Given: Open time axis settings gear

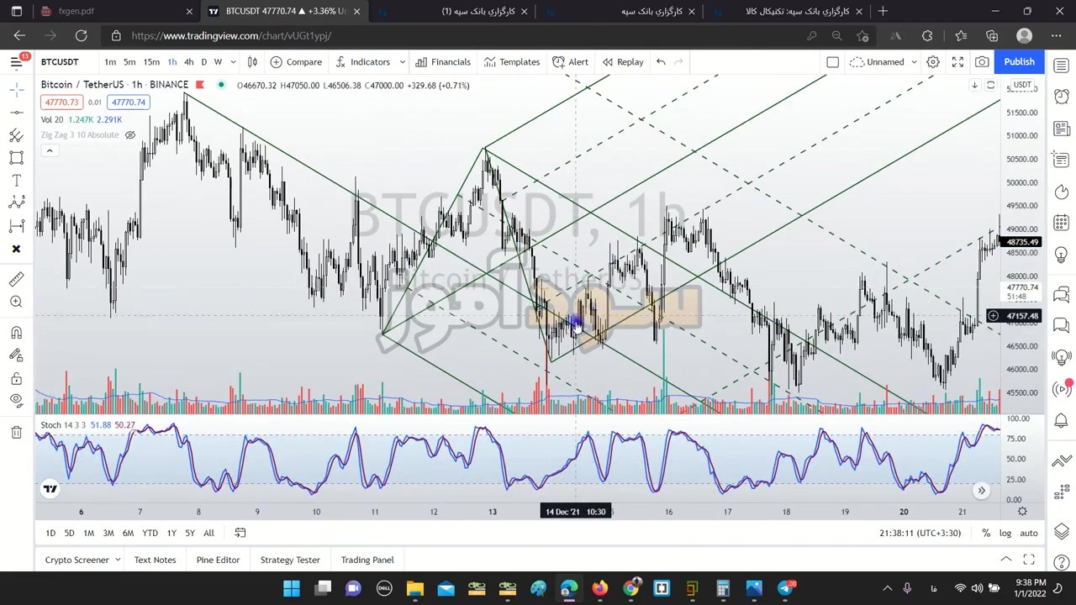Looking at the screenshot, I should (1022, 512).
